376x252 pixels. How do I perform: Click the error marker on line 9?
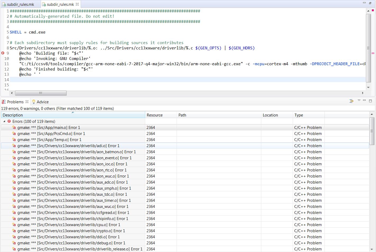[x=3, y=53]
